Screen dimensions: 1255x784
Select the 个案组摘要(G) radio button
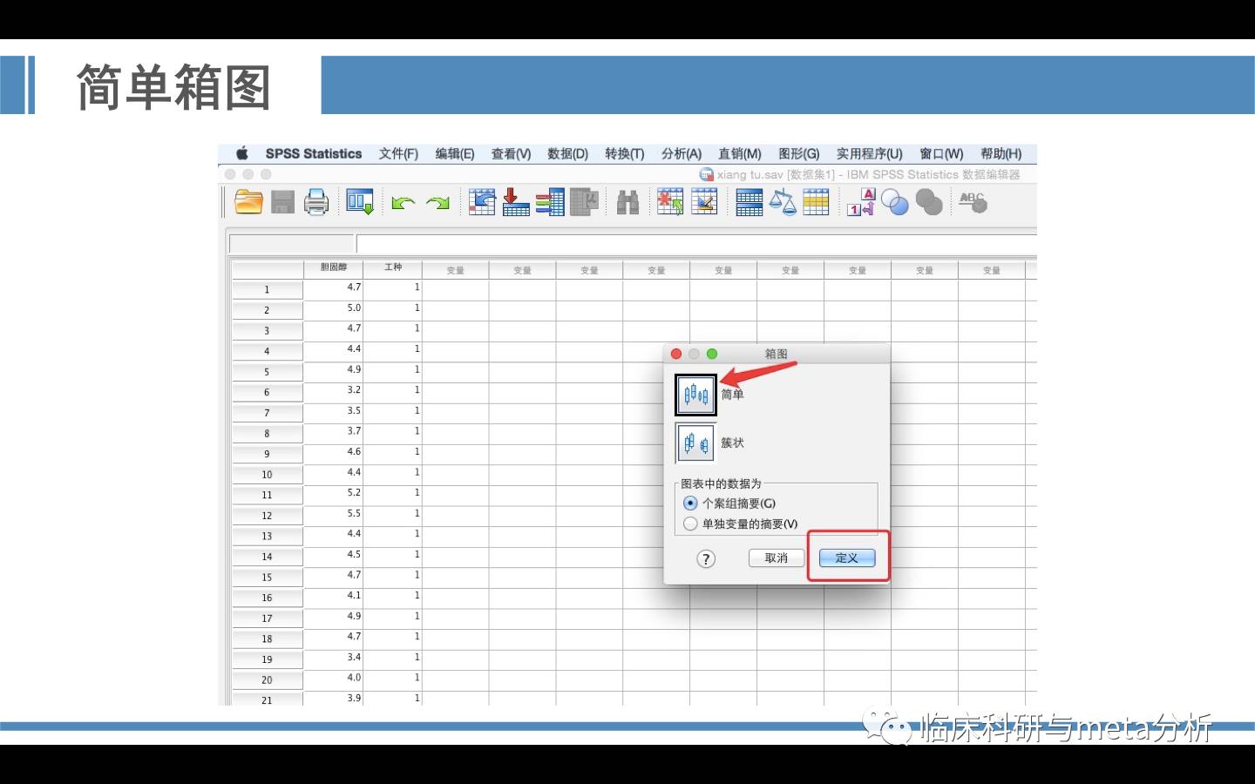click(690, 504)
